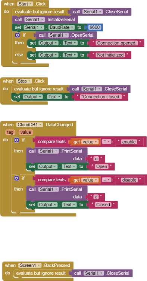This screenshot has height=281, width=147.
Task: Click the 'Not Initialized' text string
Action: point(110,55)
